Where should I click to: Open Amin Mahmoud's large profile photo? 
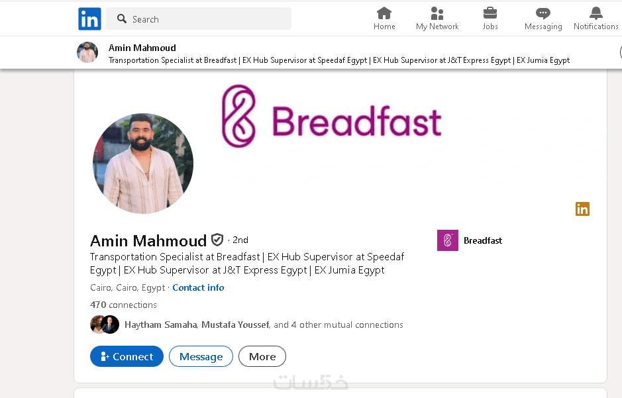pyautogui.click(x=143, y=164)
